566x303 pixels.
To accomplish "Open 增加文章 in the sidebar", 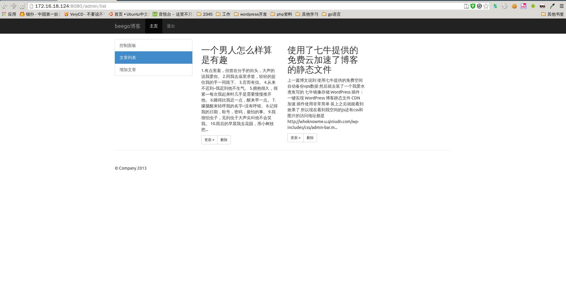I will coord(153,70).
